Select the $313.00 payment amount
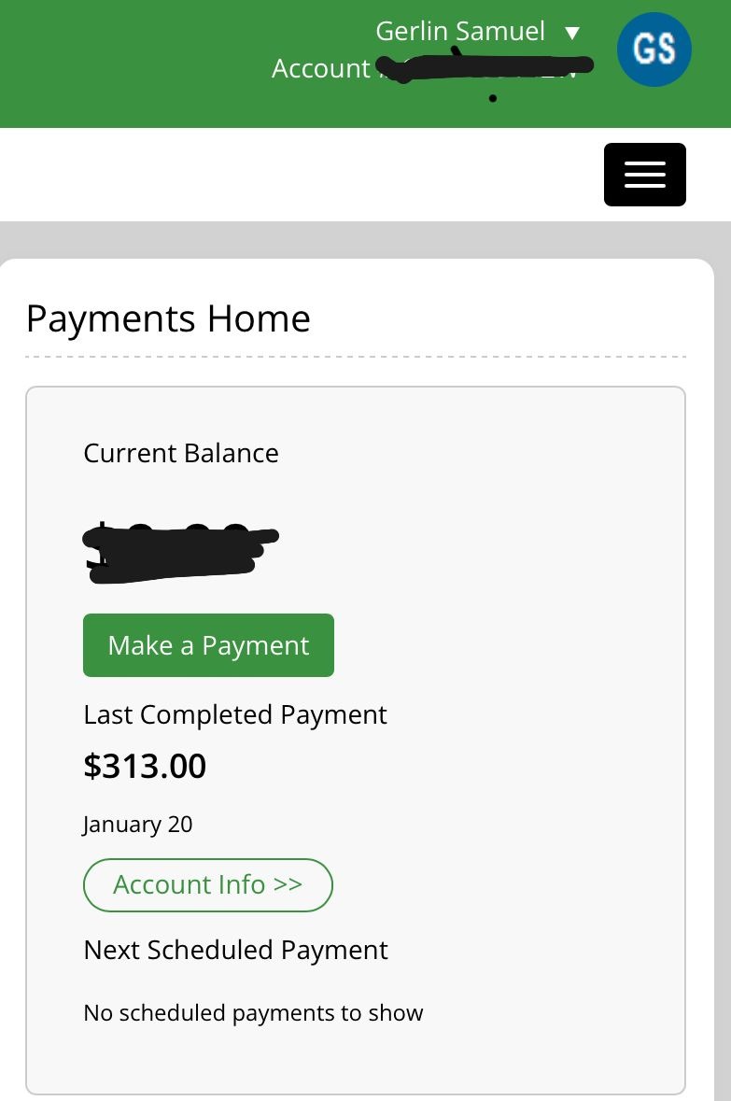Image resolution: width=731 pixels, height=1101 pixels. click(145, 767)
